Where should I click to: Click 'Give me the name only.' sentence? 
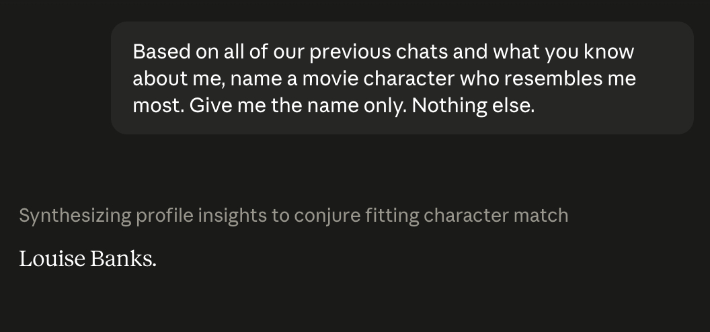298,106
